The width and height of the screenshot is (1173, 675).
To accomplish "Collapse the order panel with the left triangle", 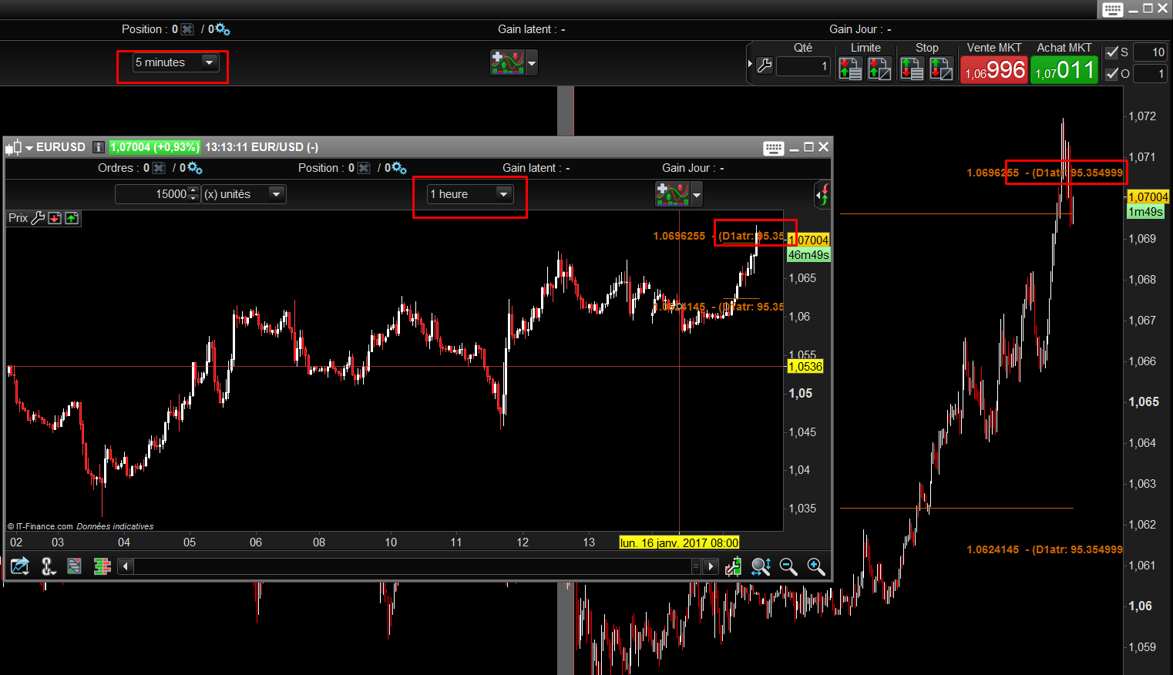I will point(750,64).
